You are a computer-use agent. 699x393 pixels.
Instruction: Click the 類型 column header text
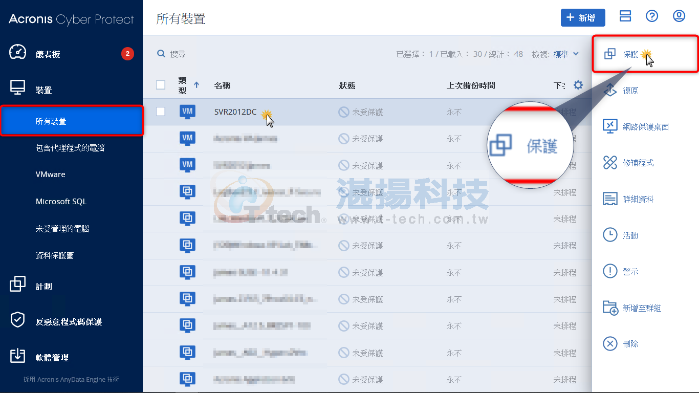(x=182, y=85)
